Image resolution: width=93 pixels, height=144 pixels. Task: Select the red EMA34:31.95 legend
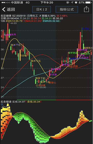33,21
